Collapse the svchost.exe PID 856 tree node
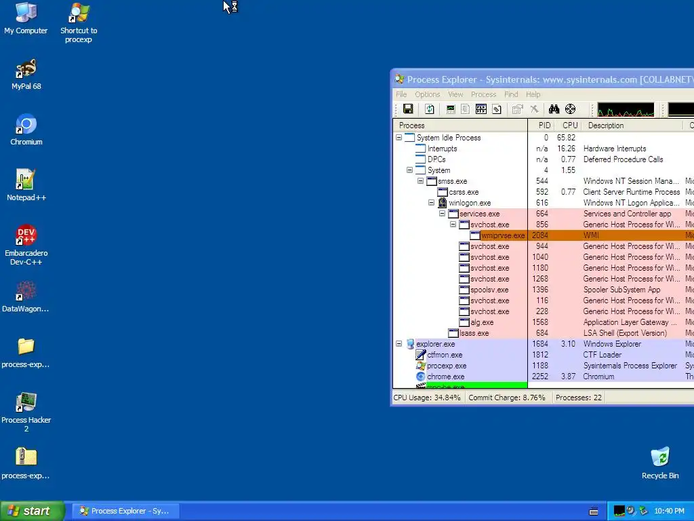This screenshot has width=694, height=521. tap(453, 224)
